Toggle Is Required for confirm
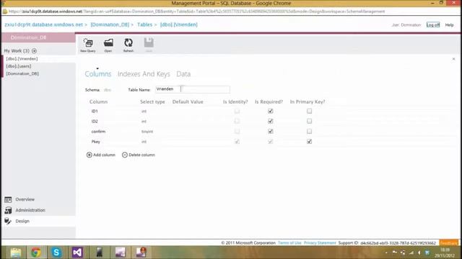The image size is (462, 259). point(270,131)
